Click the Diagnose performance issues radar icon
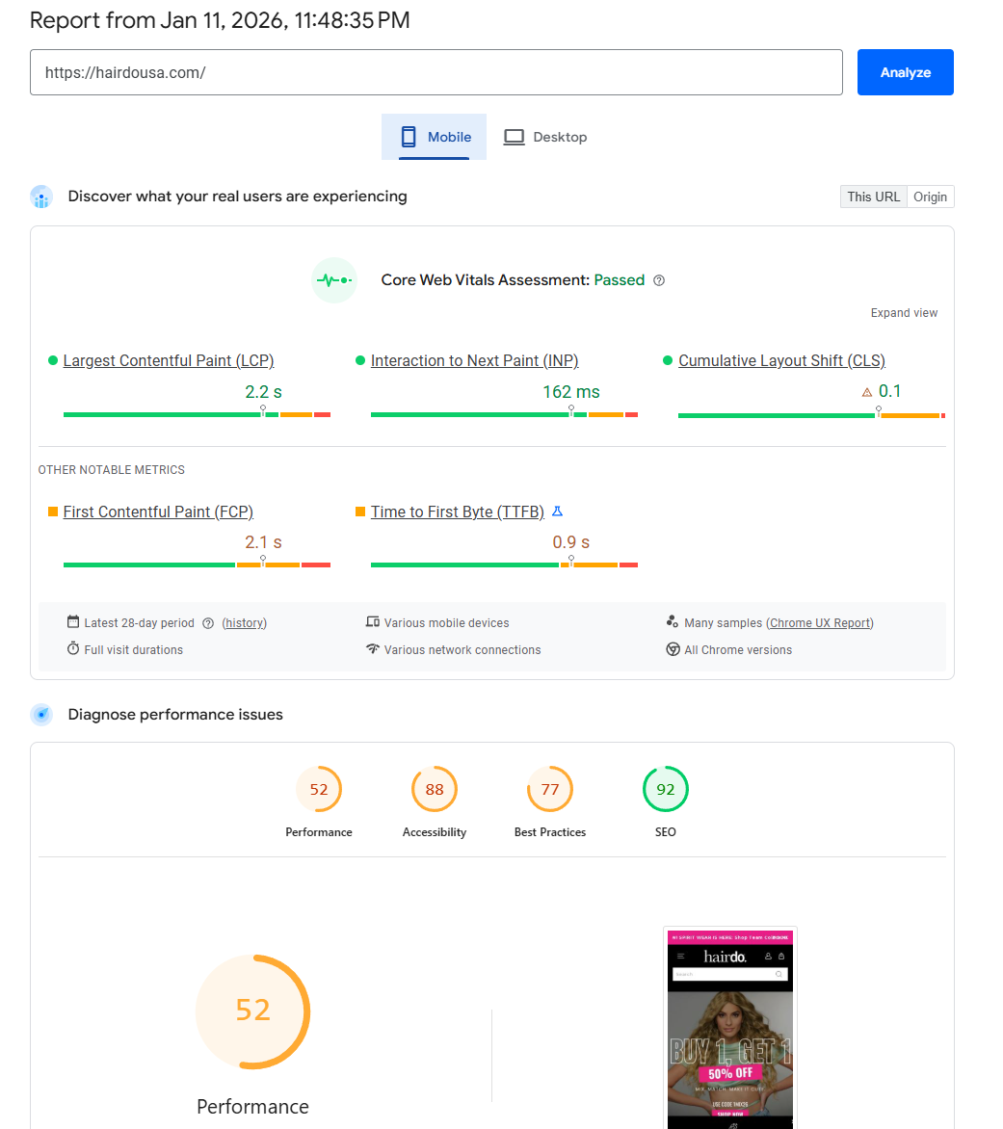1003x1129 pixels. pos(41,714)
